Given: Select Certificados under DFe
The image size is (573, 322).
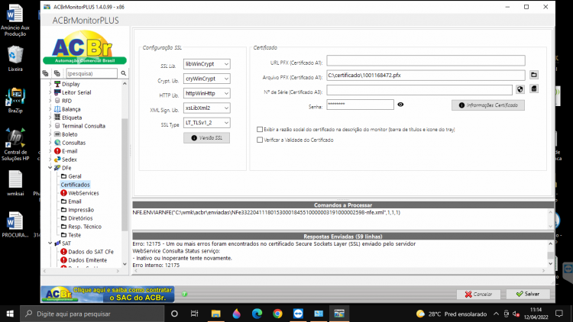Looking at the screenshot, I should point(75,185).
